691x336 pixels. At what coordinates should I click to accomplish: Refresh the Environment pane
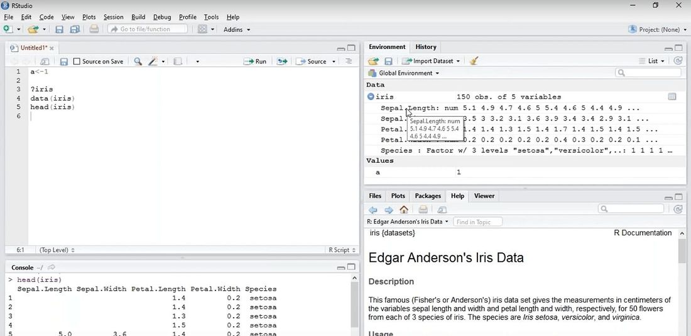(678, 61)
